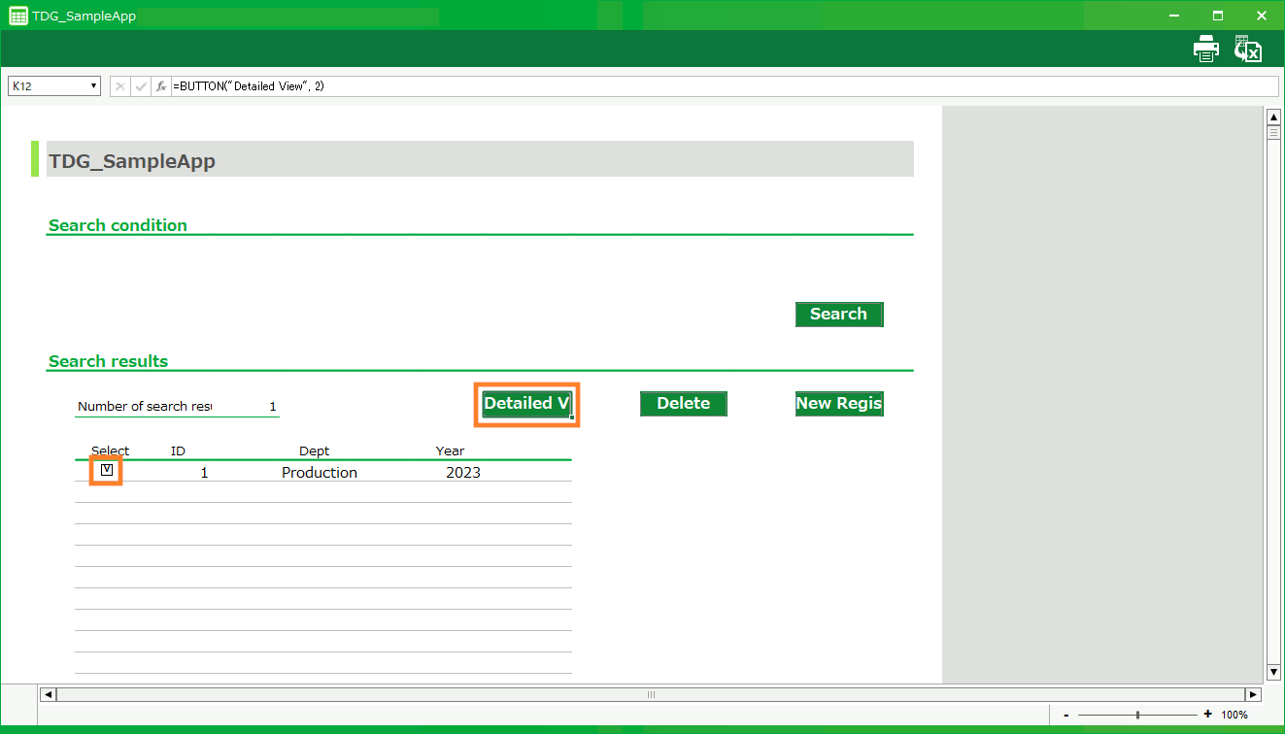This screenshot has height=734, width=1285.
Task: Click the TDG_SampleApp spreadsheet icon in the title bar
Action: 17,16
